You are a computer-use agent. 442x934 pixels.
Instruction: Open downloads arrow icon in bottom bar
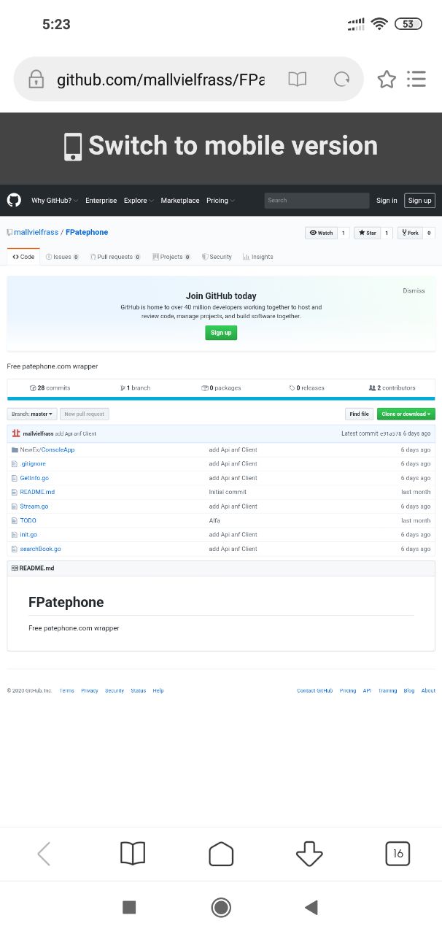click(309, 853)
